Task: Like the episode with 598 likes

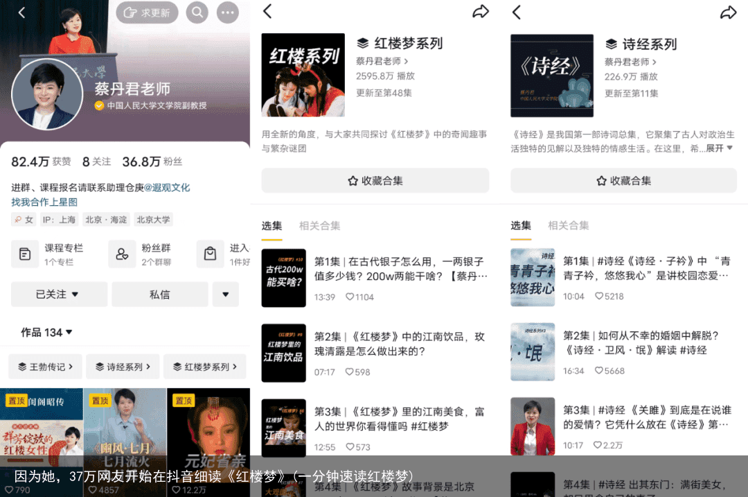Action: pos(358,372)
